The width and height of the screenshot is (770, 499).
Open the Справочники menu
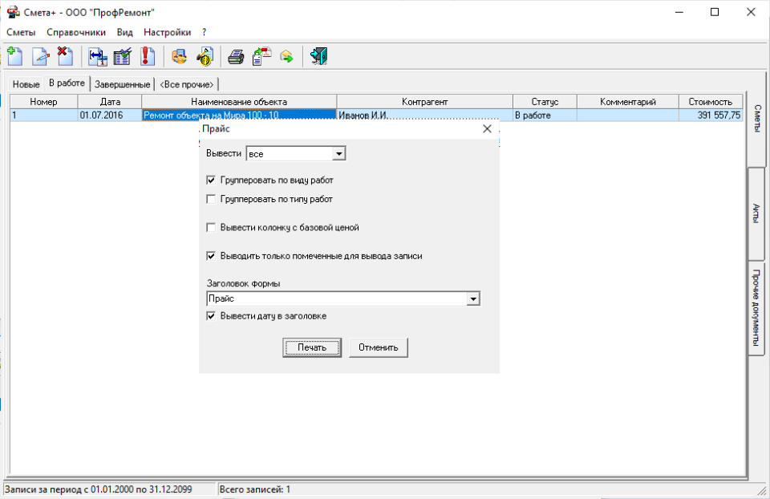76,32
